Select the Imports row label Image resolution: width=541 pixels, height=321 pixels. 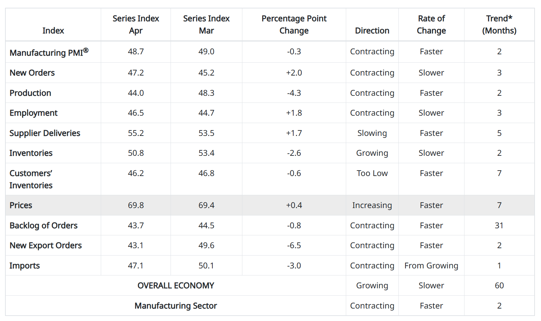pyautogui.click(x=25, y=266)
